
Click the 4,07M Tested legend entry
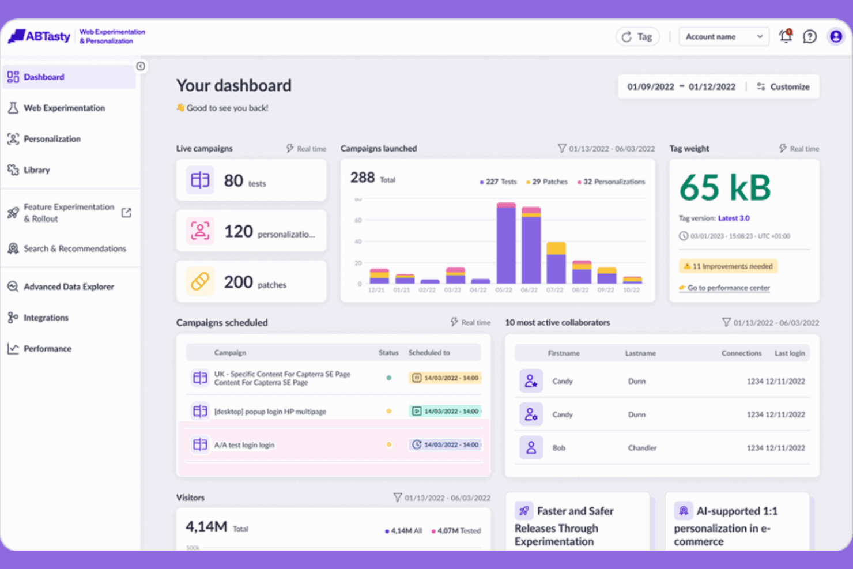point(456,531)
